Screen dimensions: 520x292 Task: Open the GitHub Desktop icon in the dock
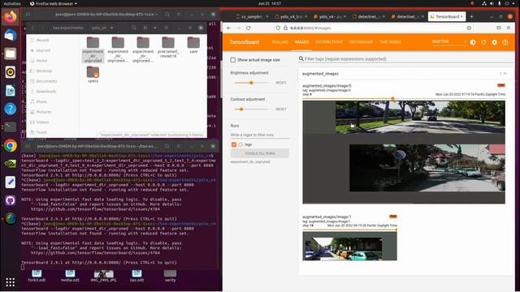pyautogui.click(x=11, y=200)
